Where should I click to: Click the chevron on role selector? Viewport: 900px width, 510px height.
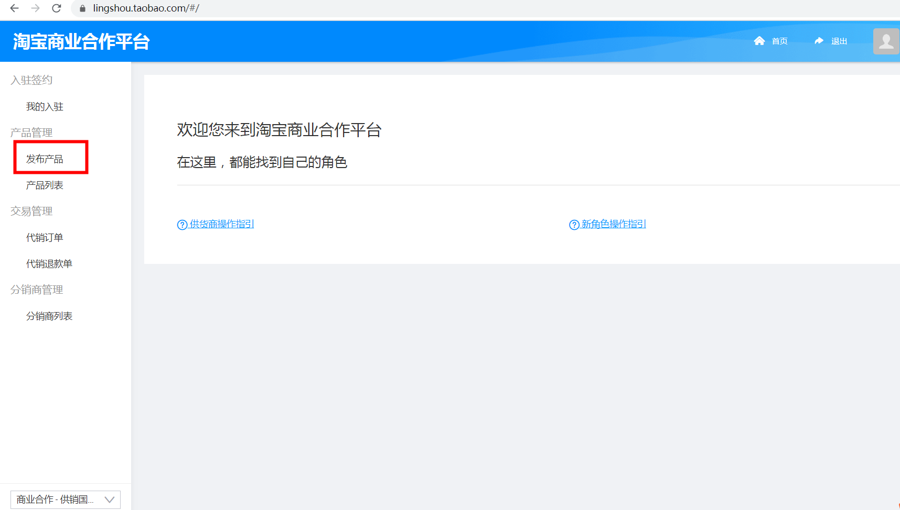[x=110, y=500]
